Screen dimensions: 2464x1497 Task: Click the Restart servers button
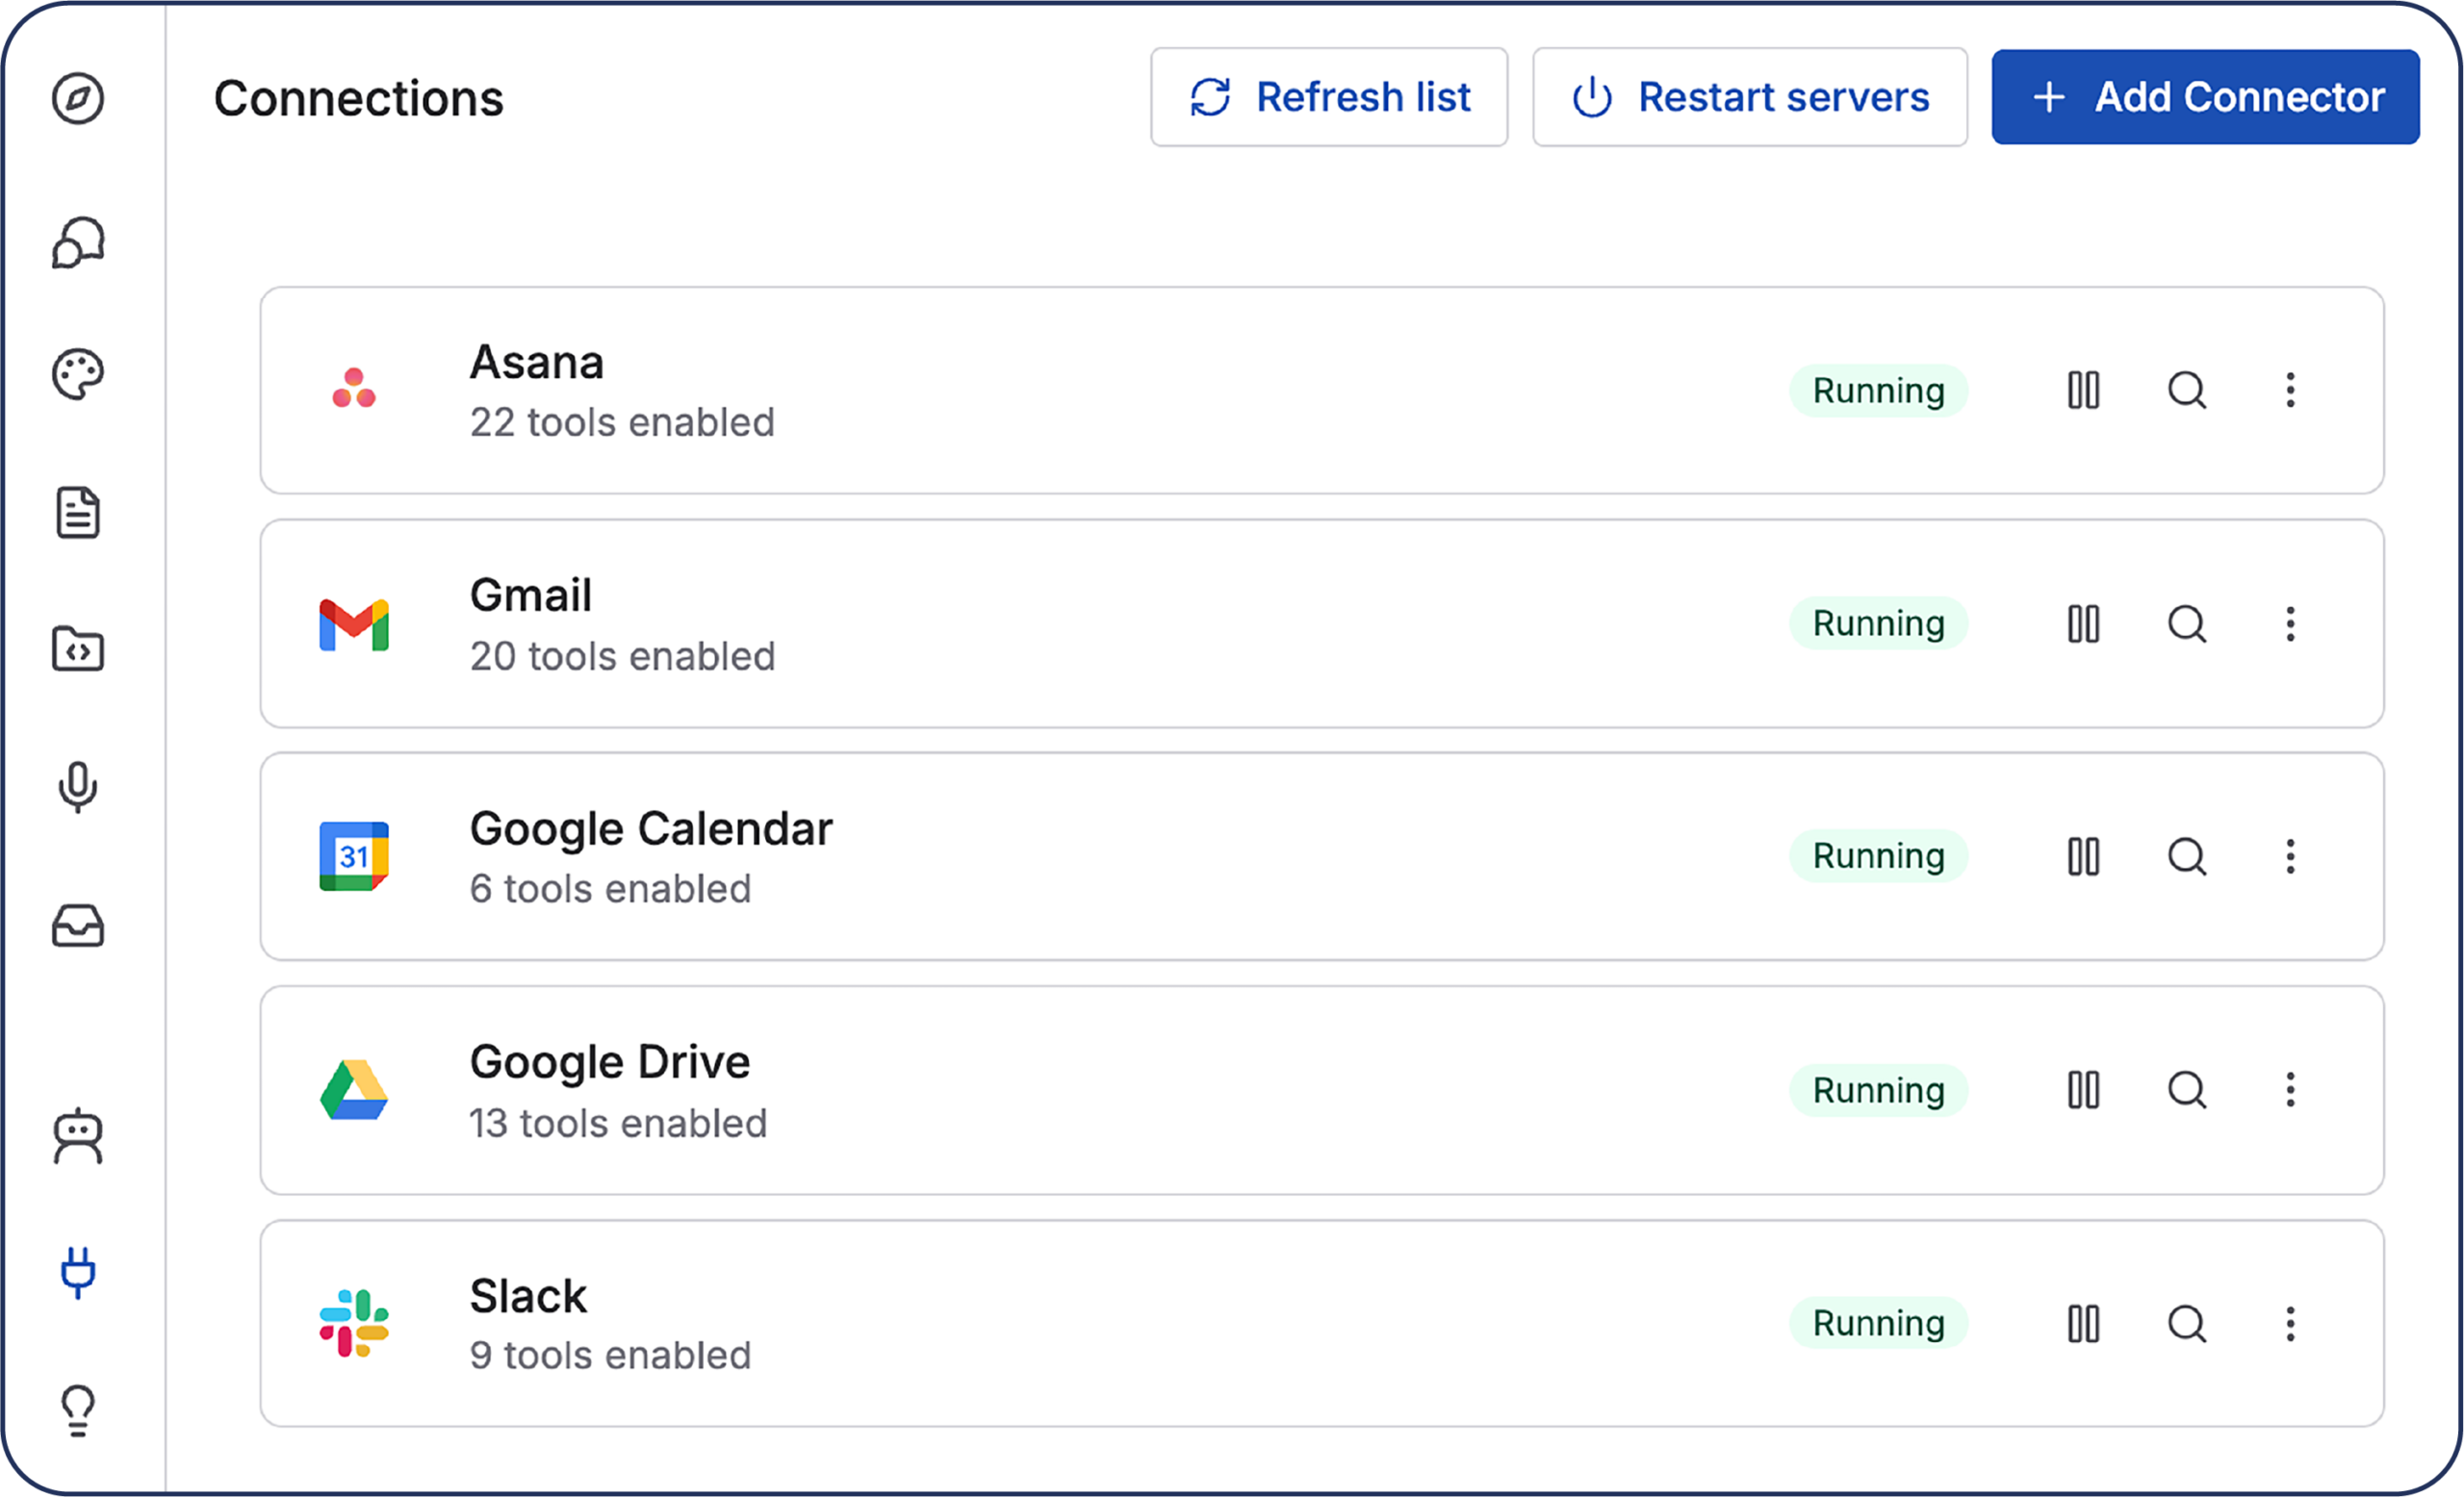point(1749,97)
